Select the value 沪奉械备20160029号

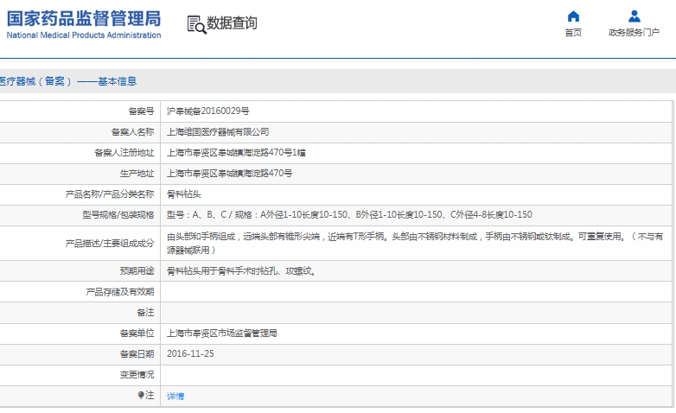coord(207,111)
